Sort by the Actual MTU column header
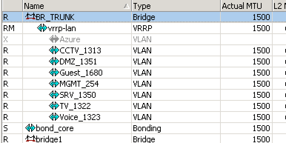 tap(246, 6)
